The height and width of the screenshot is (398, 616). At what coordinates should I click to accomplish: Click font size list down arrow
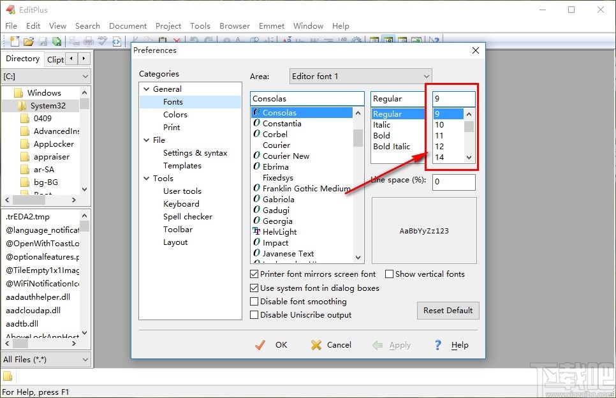469,158
